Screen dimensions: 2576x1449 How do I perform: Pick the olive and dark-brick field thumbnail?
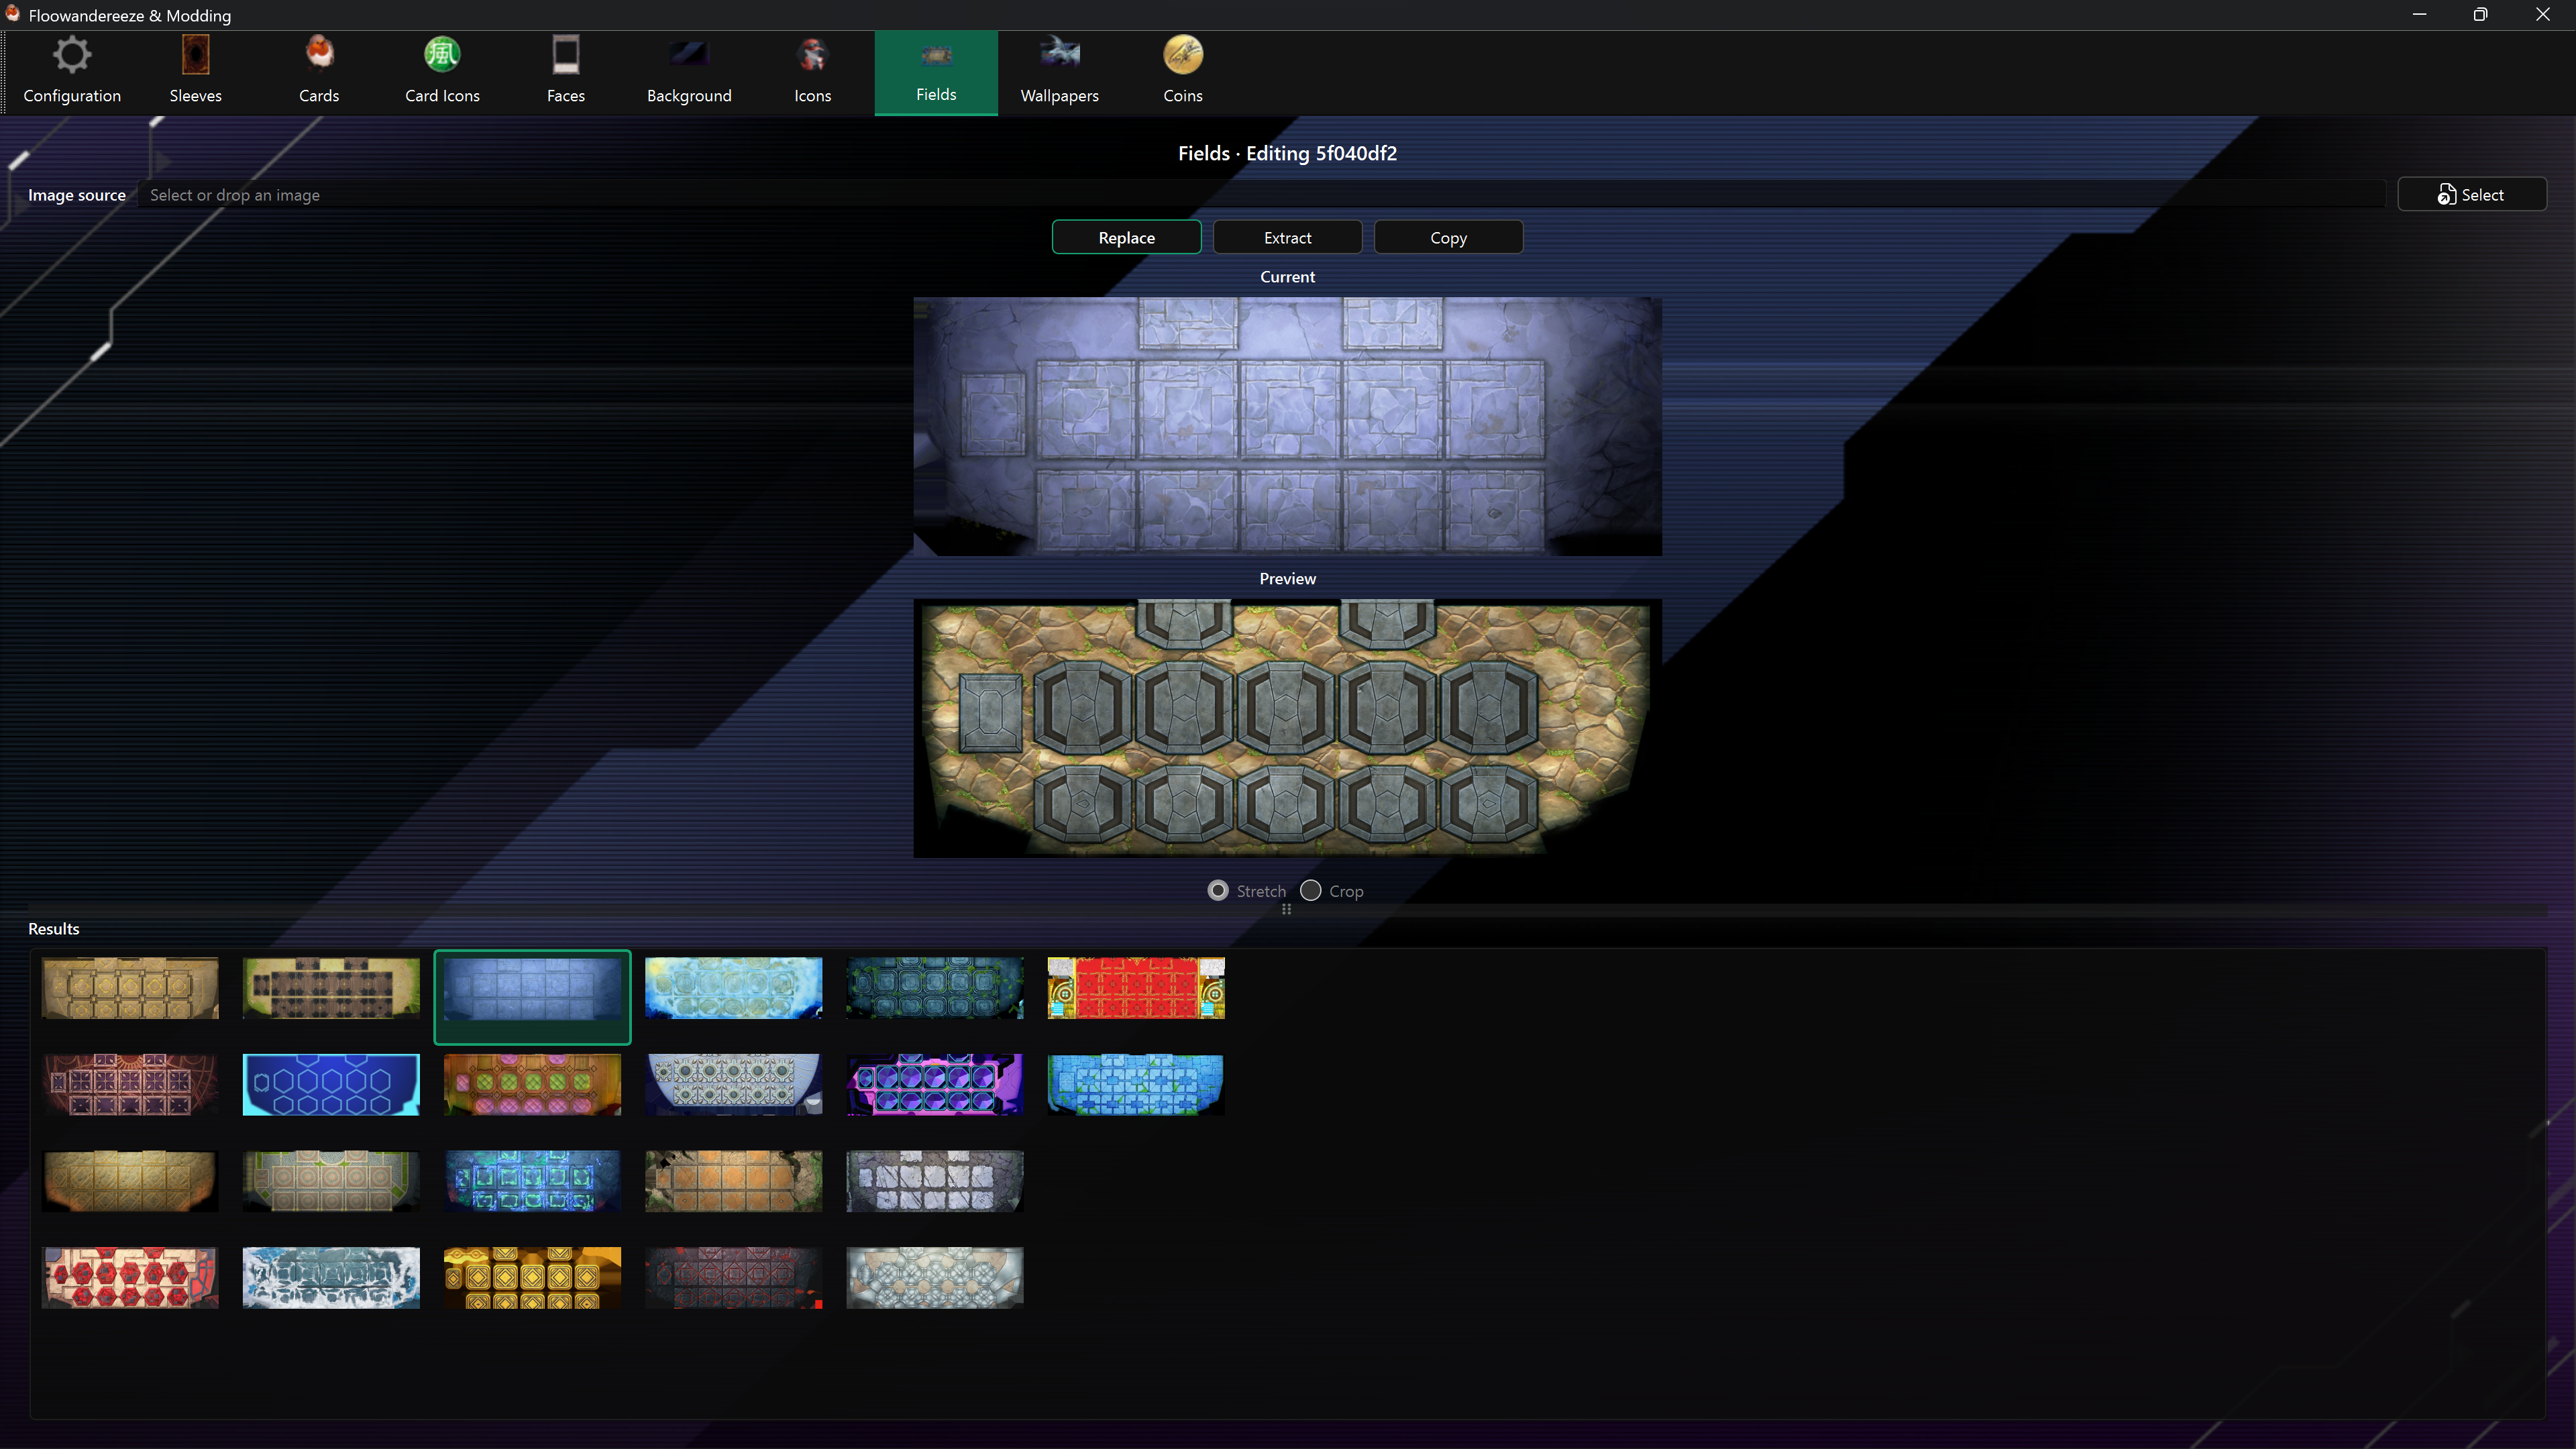331,988
